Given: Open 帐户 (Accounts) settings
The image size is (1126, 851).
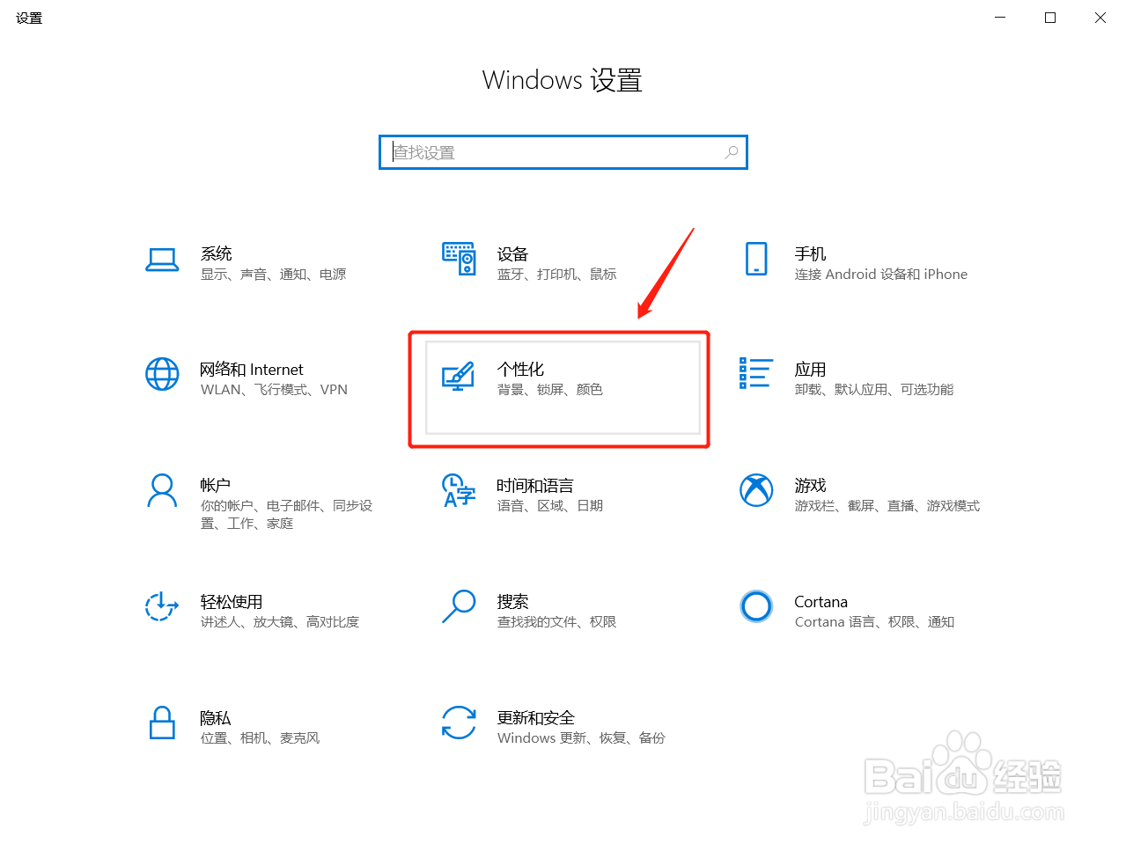Looking at the screenshot, I should click(162, 491).
